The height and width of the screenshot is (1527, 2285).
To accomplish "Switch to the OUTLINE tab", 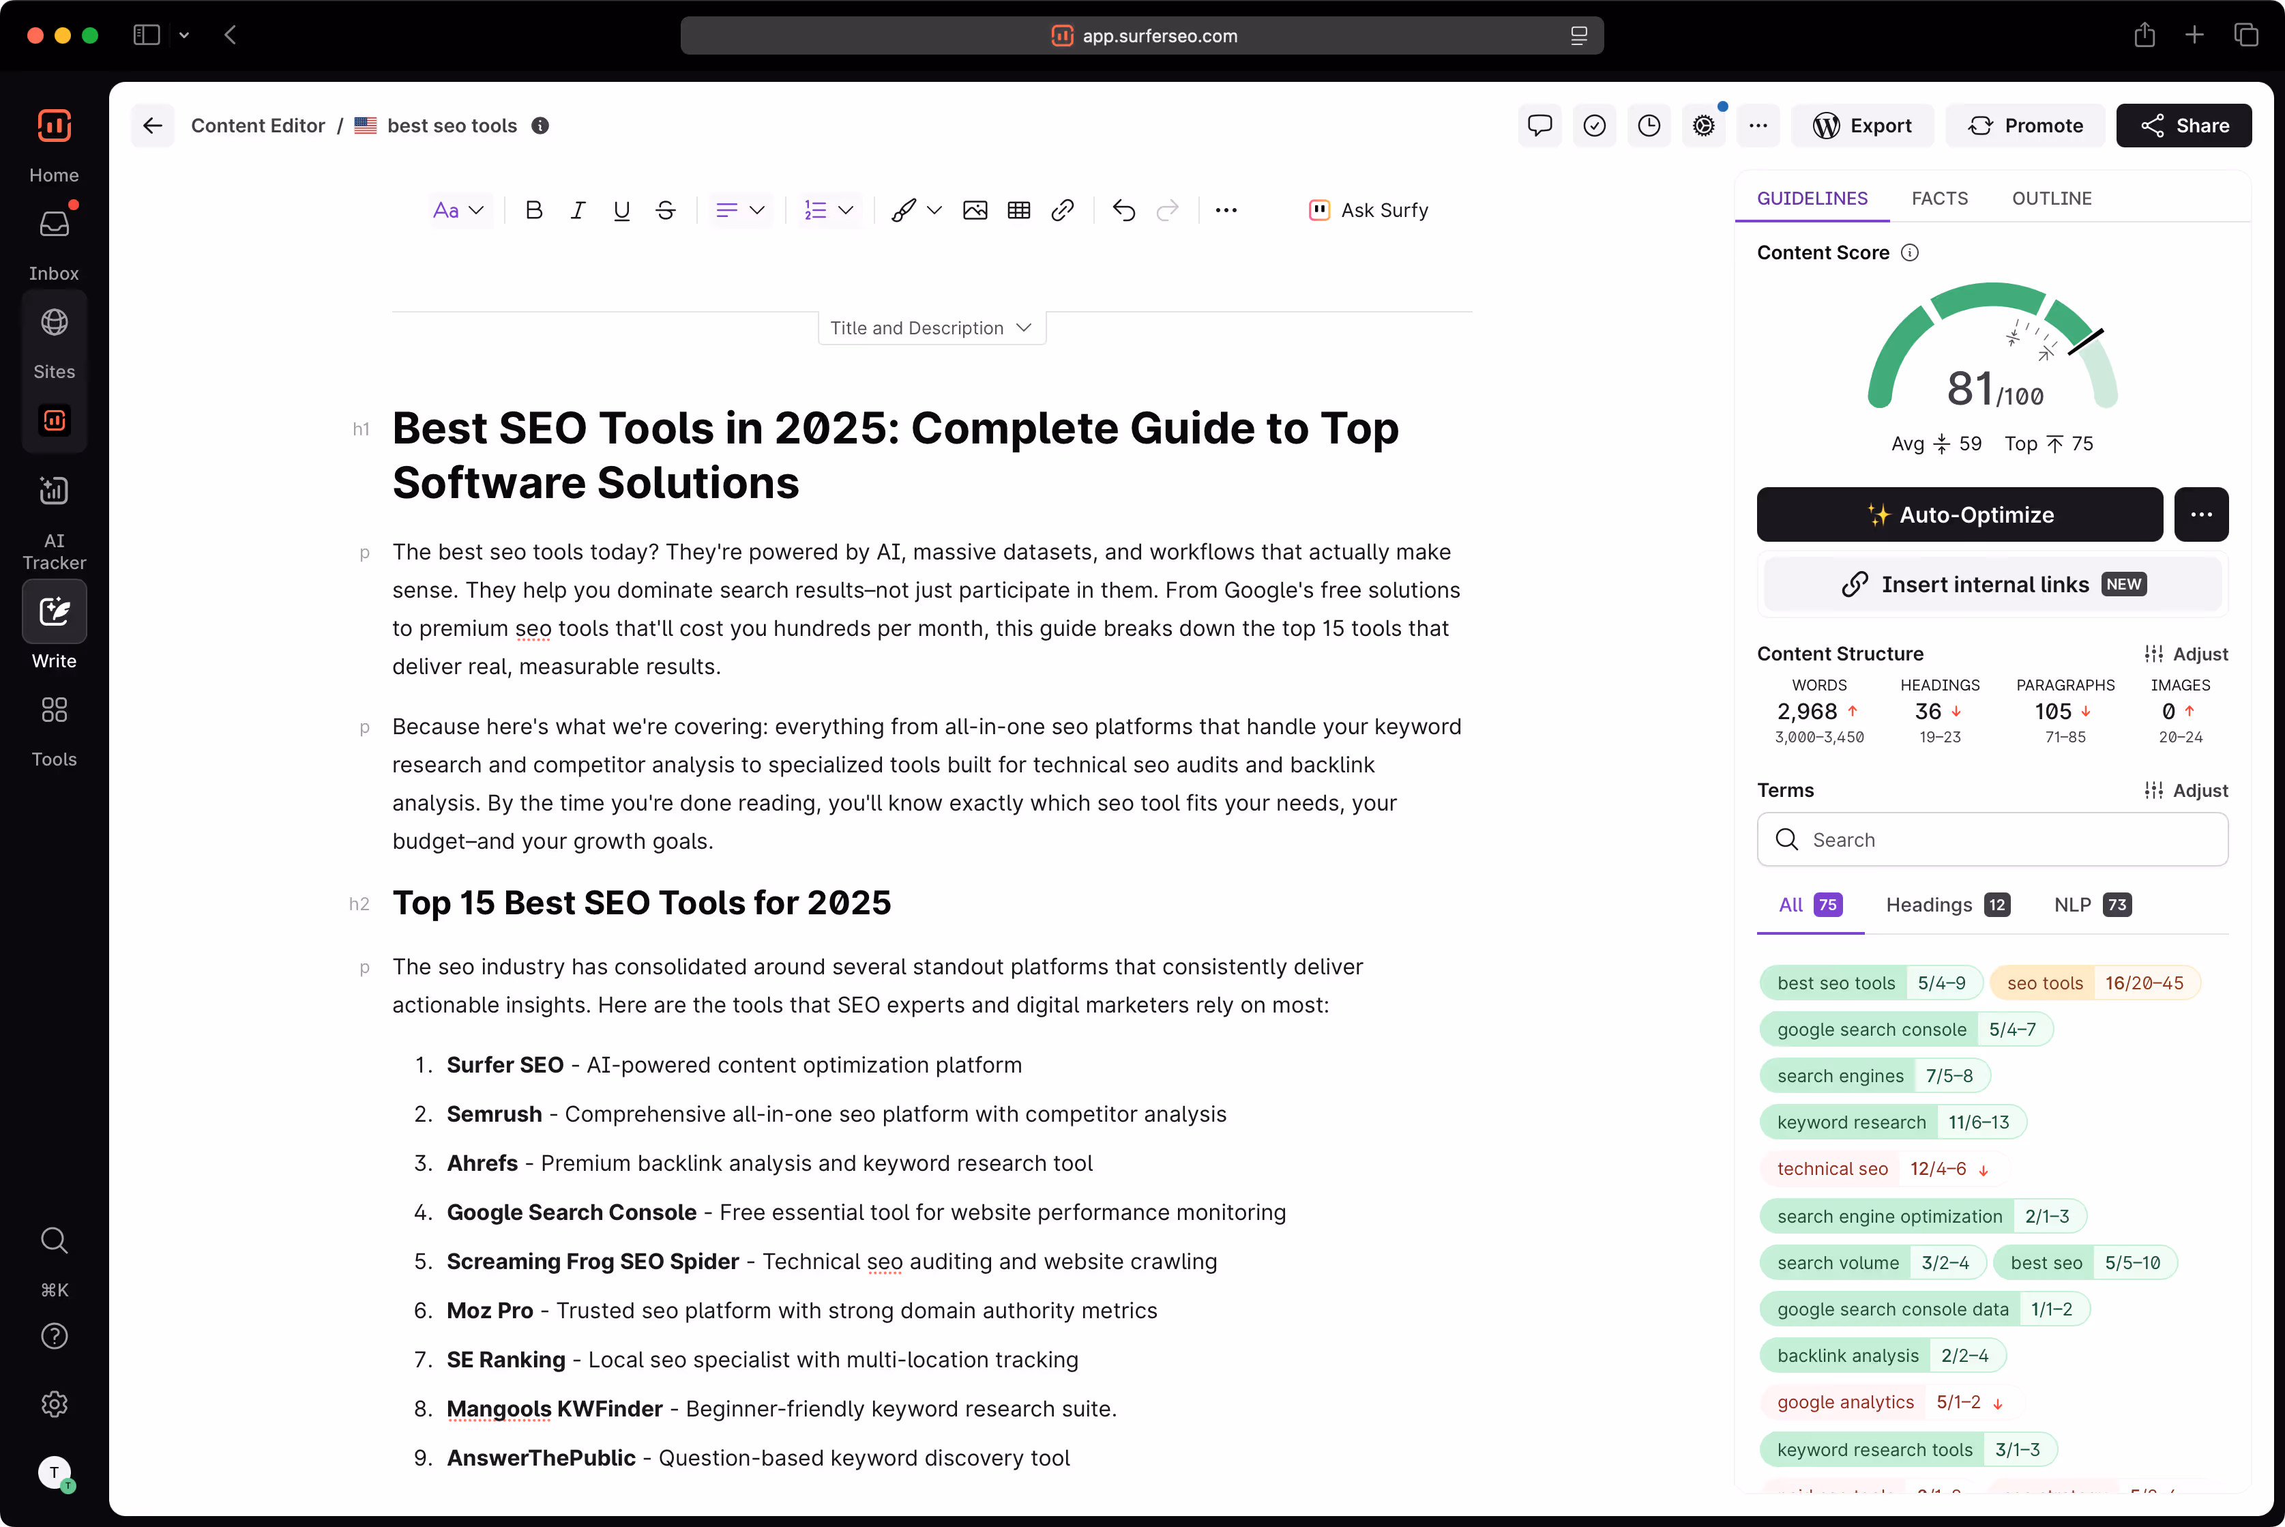I will pyautogui.click(x=2051, y=199).
